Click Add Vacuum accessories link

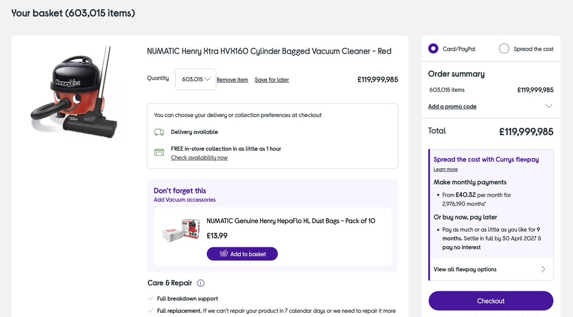[x=184, y=200]
